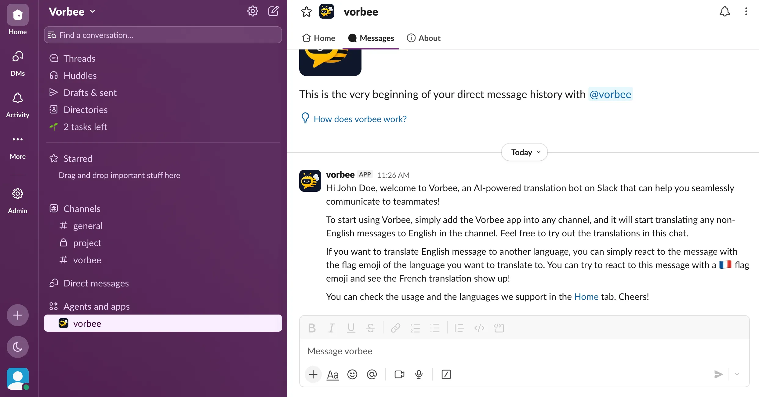
Task: Open the Home workspace view
Action: click(x=17, y=20)
